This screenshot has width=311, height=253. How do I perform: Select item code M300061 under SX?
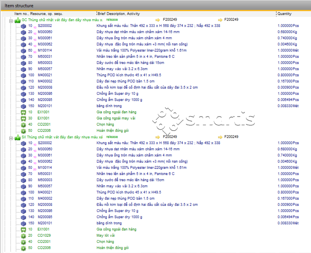click(45, 155)
